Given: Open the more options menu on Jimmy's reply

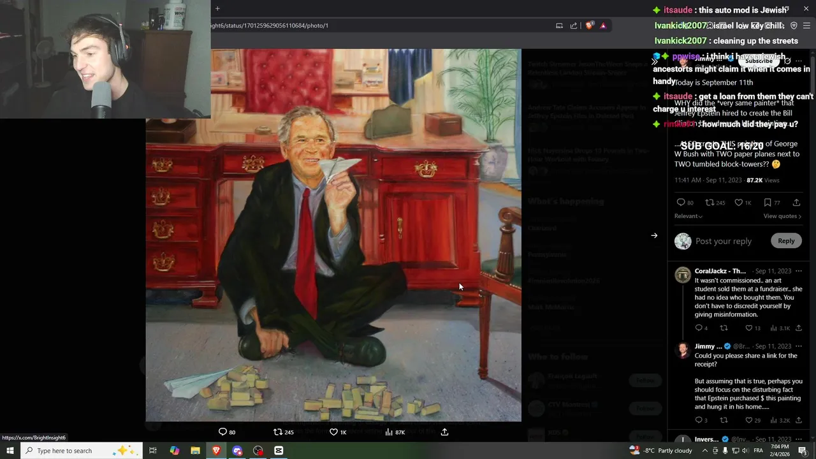Looking at the screenshot, I should pyautogui.click(x=798, y=346).
